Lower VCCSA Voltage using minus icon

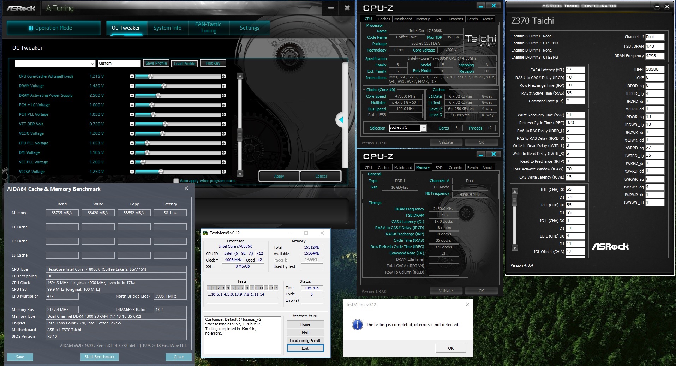click(132, 172)
